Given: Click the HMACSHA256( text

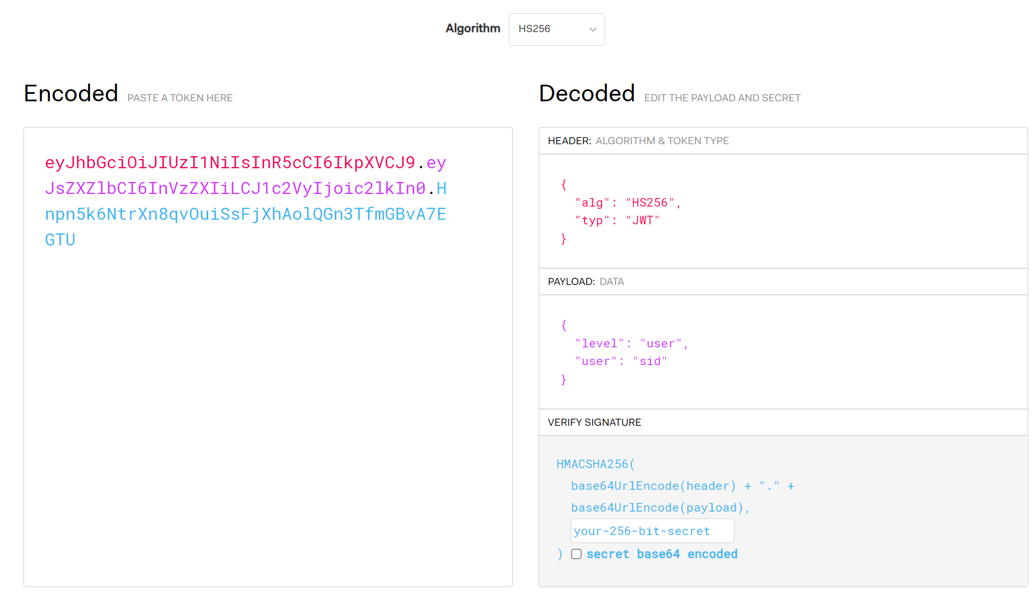Looking at the screenshot, I should 596,464.
